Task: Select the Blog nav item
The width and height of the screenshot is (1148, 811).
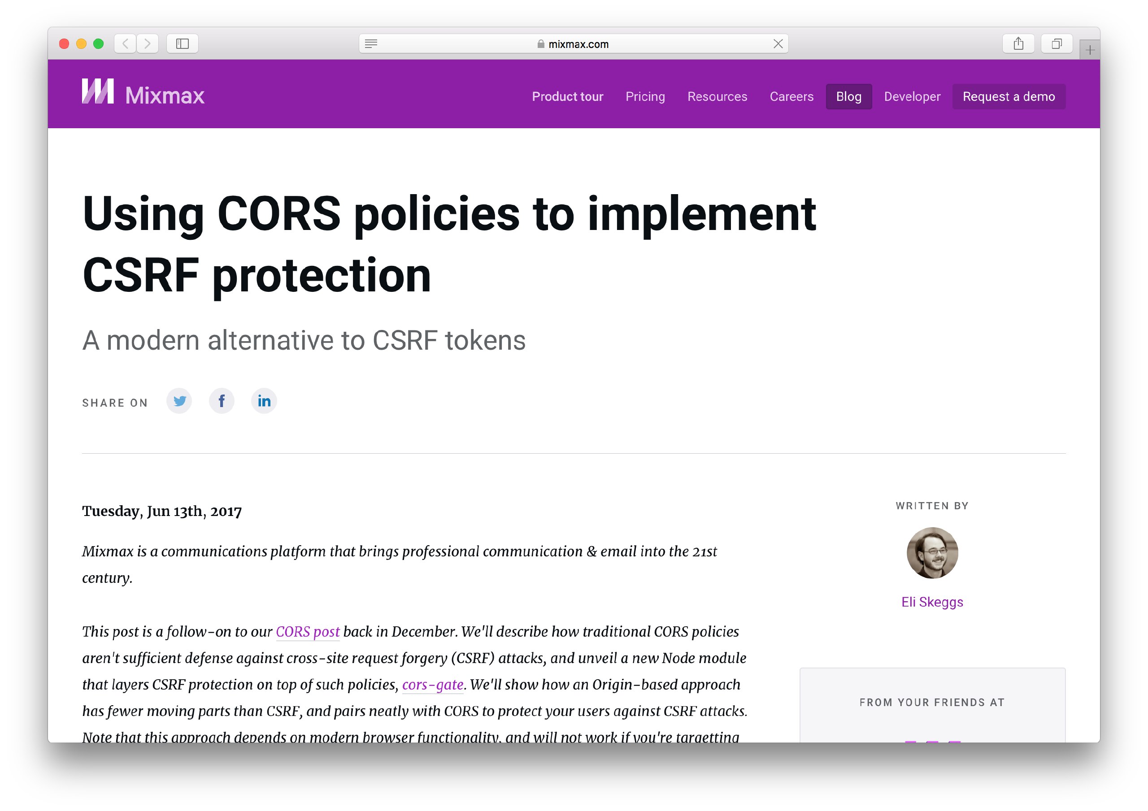Action: 848,96
